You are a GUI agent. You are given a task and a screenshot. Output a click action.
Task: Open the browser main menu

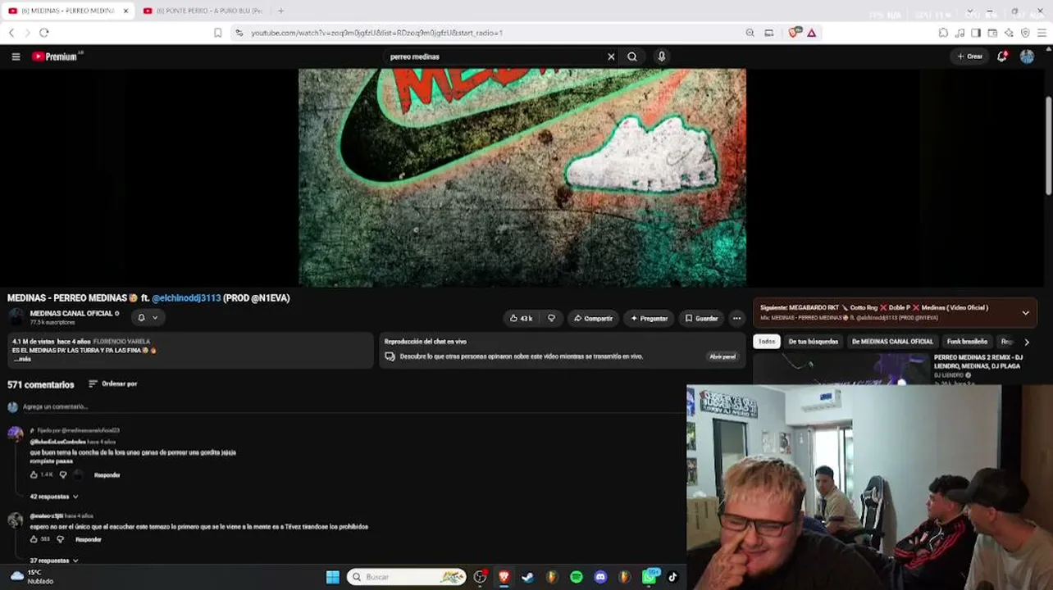[1042, 33]
